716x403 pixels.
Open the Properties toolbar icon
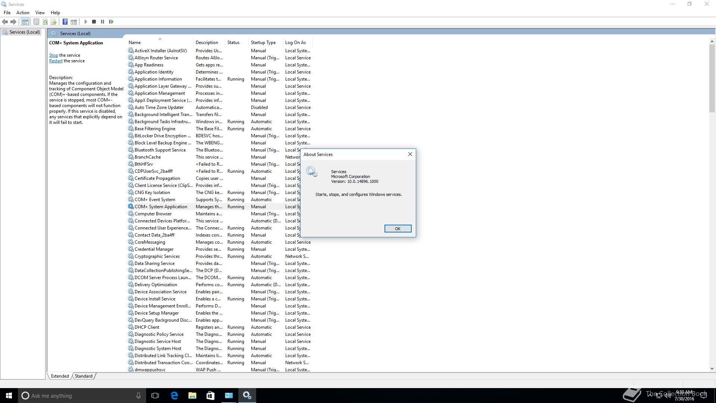point(36,22)
